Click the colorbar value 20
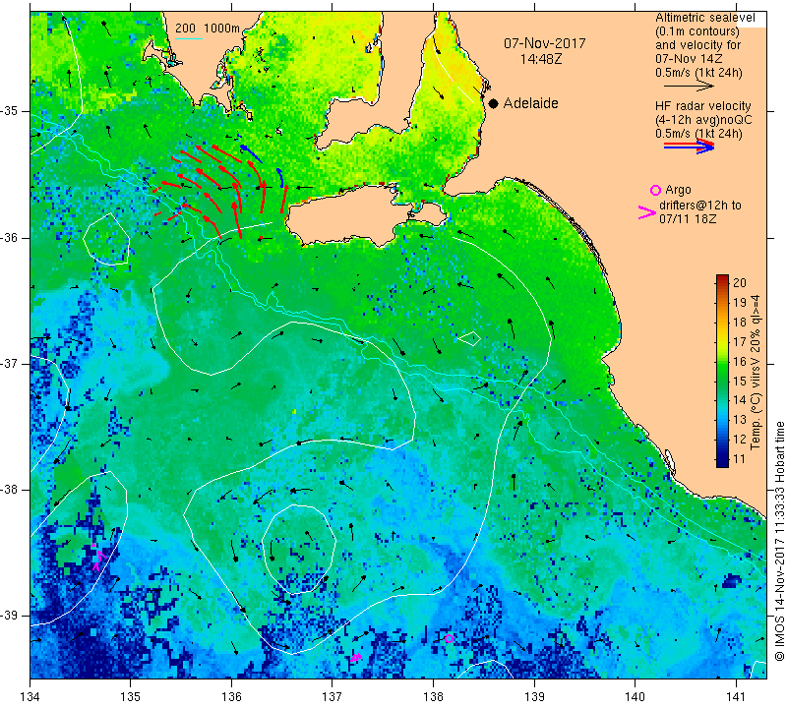This screenshot has width=787, height=708. coord(740,282)
